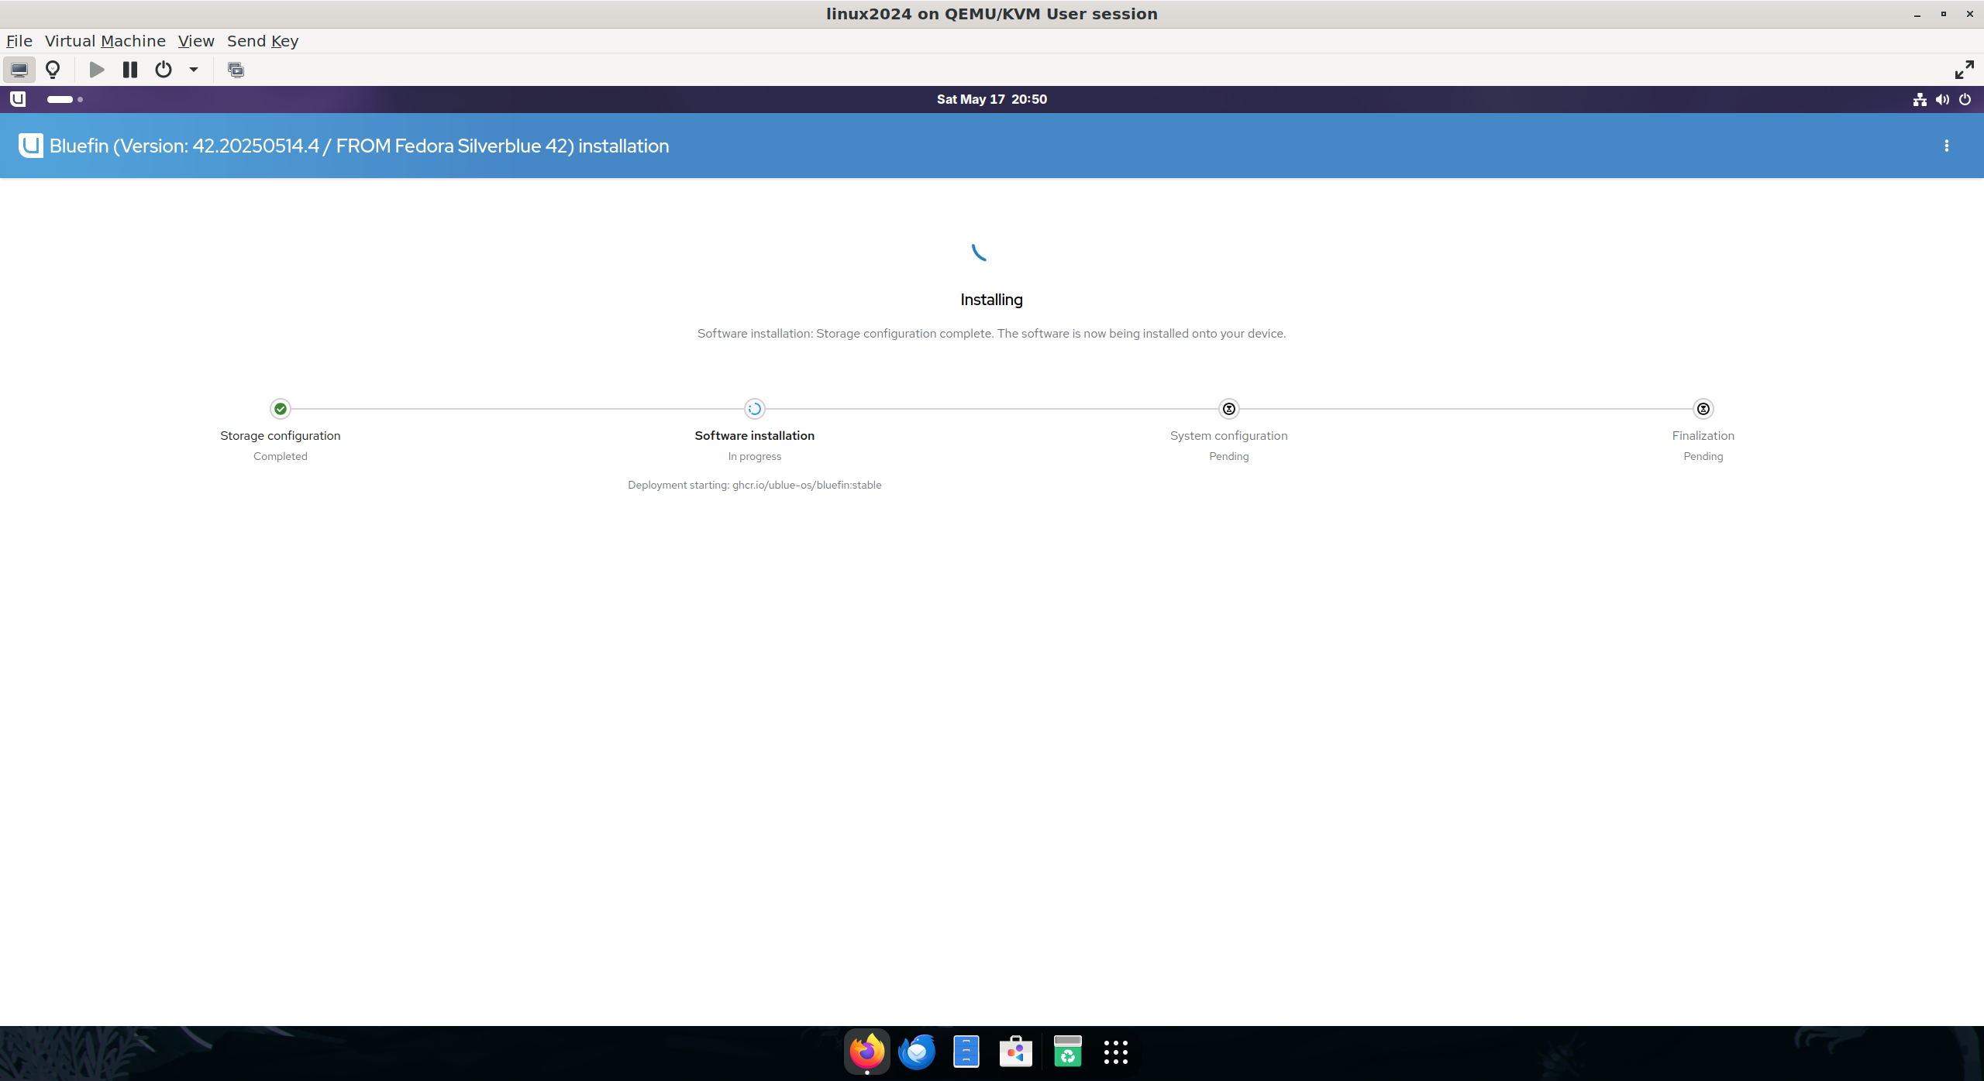
Task: Open the Send Key menu
Action: click(x=263, y=41)
